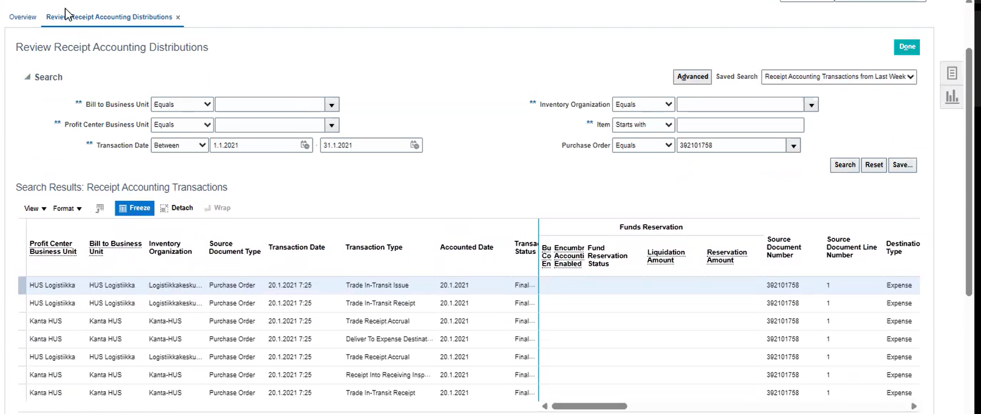Click the Query By Example filter icon
This screenshot has height=414, width=981.
pos(100,208)
